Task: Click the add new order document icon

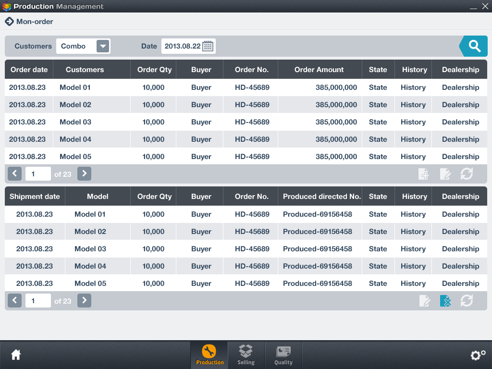Action: 423,173
